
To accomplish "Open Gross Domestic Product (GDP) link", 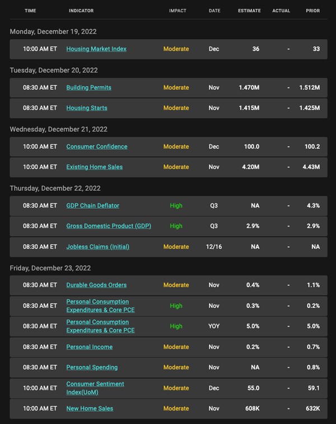I will [x=109, y=226].
